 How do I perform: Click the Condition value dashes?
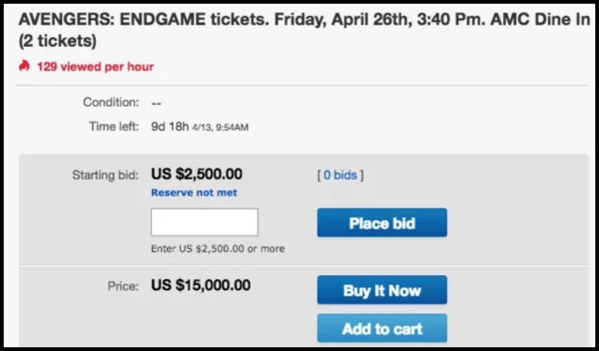coord(157,103)
